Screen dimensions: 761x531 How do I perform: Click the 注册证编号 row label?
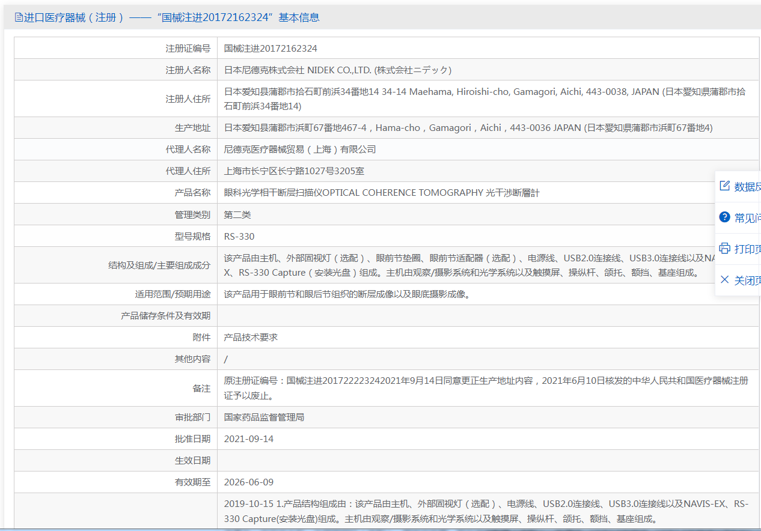[x=188, y=48]
